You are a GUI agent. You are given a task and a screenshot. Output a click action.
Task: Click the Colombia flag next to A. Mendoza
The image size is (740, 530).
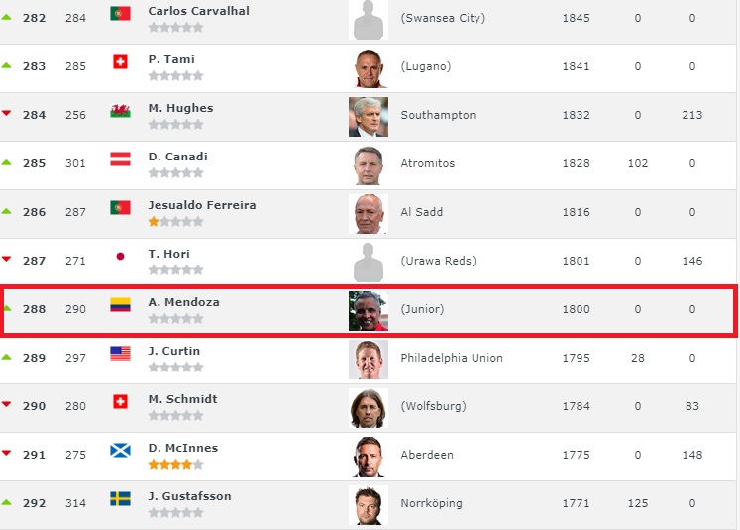click(120, 305)
